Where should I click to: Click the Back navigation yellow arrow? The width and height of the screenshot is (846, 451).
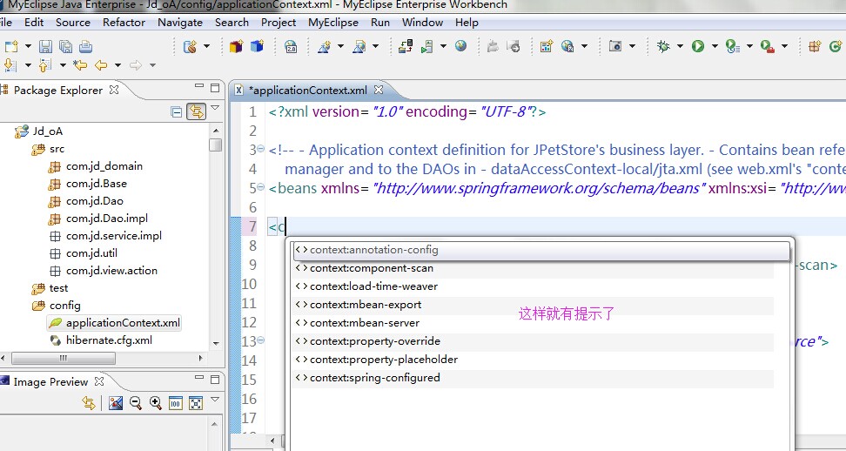coord(101,65)
